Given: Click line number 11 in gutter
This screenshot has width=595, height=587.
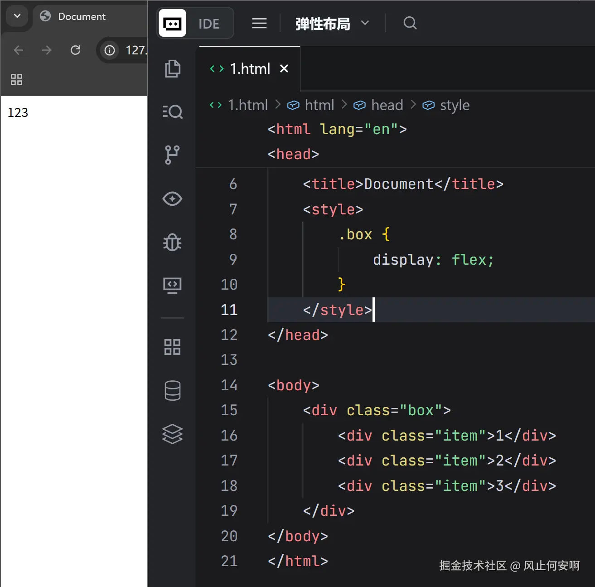Looking at the screenshot, I should pyautogui.click(x=229, y=310).
